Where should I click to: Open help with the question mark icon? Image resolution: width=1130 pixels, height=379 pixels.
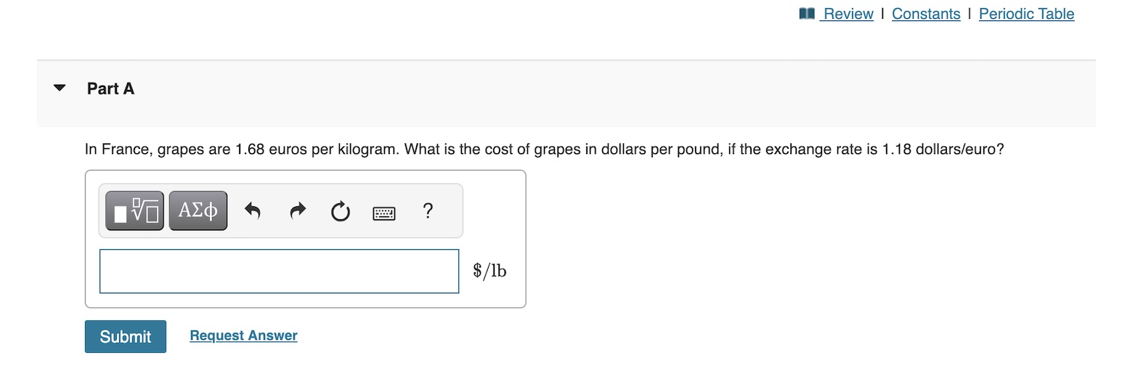428,211
